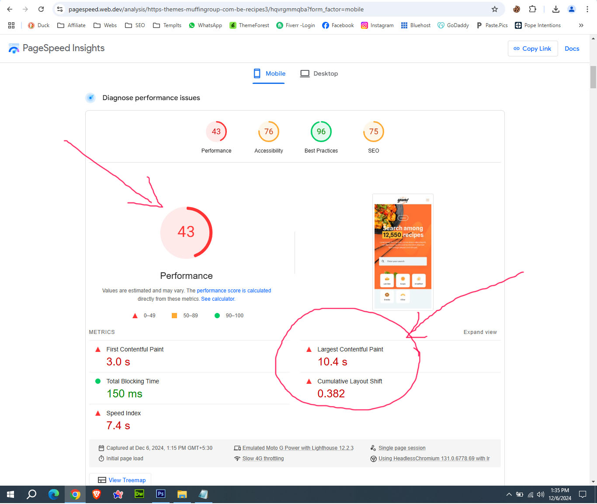Click the Largest Contentful Paint metric
Image resolution: width=597 pixels, height=504 pixels.
tap(400, 356)
